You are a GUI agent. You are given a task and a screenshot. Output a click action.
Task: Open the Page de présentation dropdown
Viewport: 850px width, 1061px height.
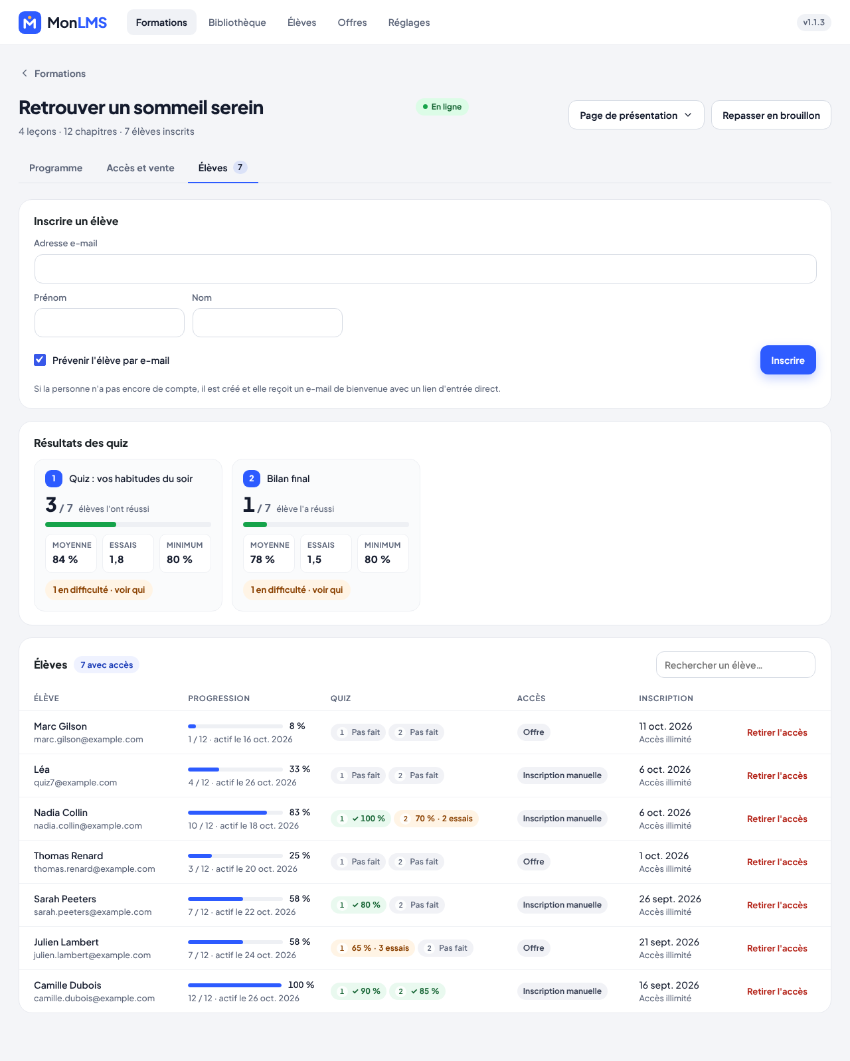(636, 115)
